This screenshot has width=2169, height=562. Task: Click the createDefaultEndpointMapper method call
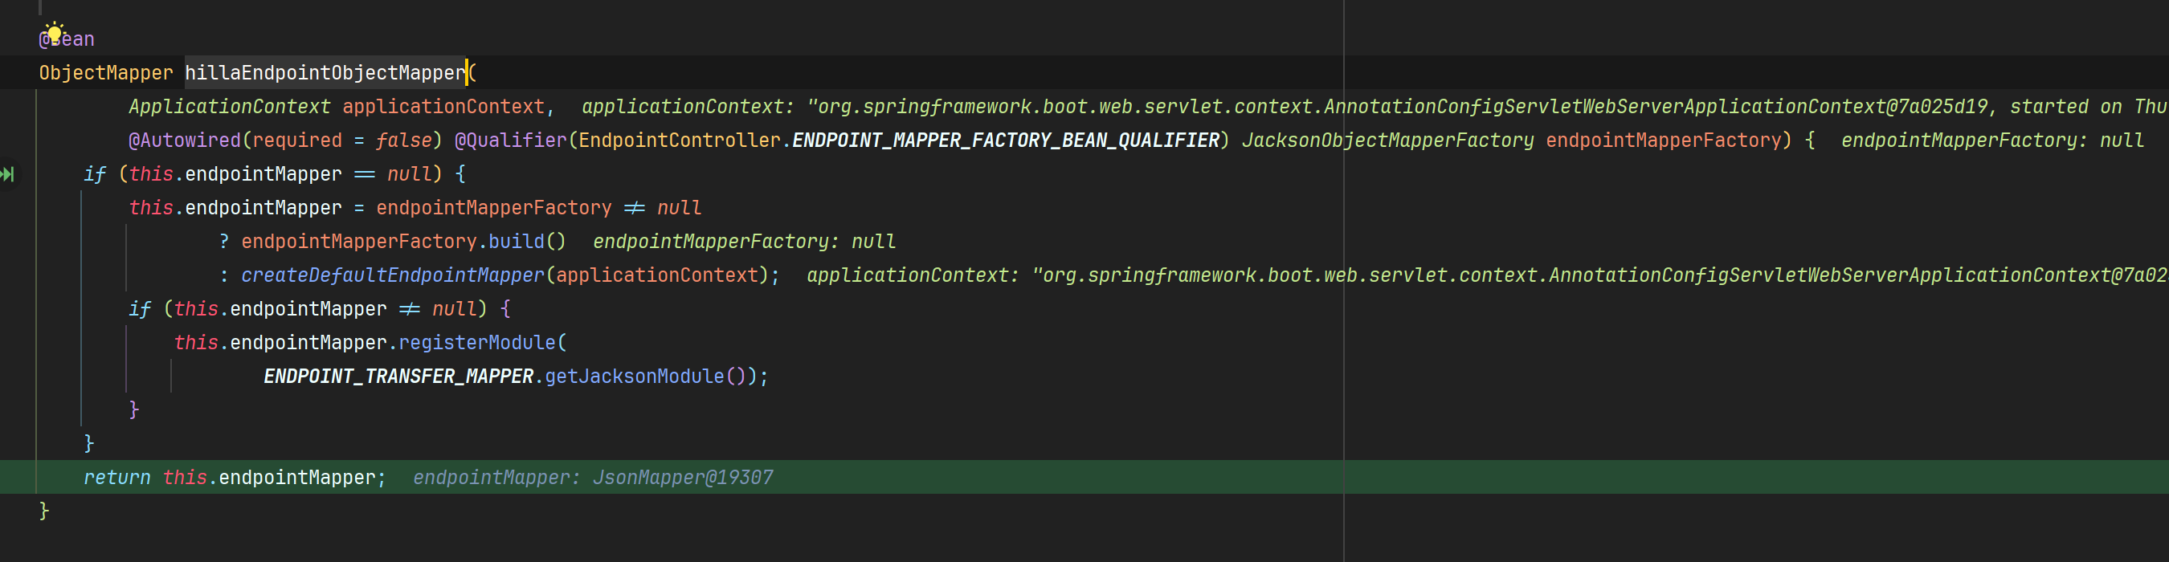point(392,275)
